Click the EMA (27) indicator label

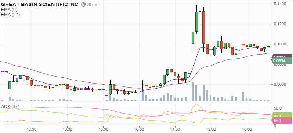[x=10, y=15]
